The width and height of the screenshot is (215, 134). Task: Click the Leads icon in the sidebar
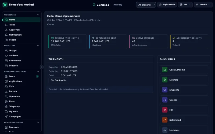(x=6, y=76)
